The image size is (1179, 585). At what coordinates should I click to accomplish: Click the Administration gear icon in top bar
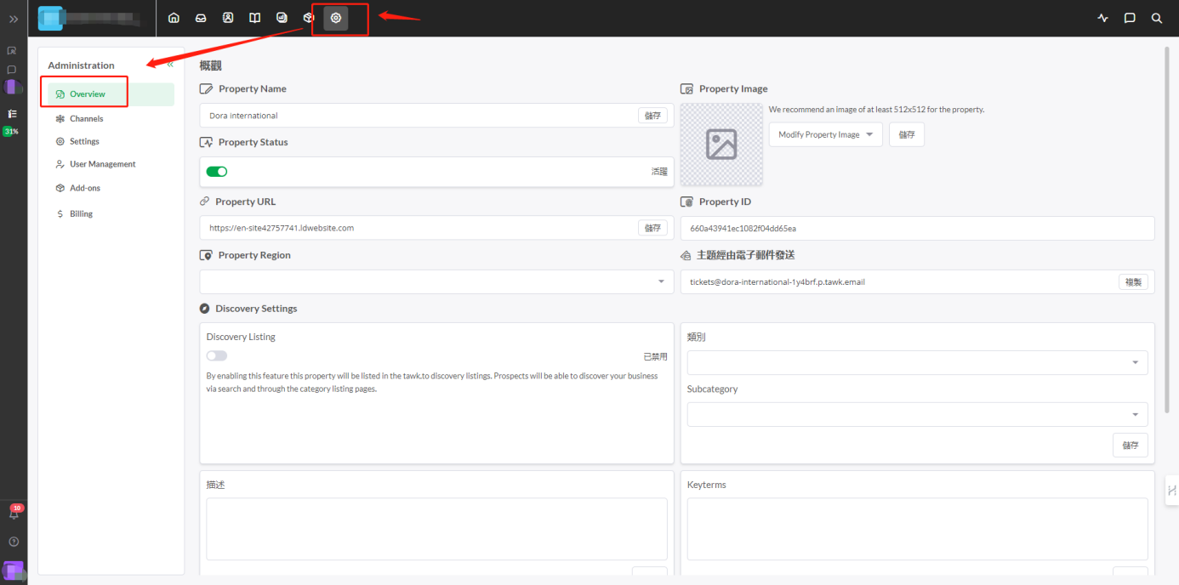(336, 18)
